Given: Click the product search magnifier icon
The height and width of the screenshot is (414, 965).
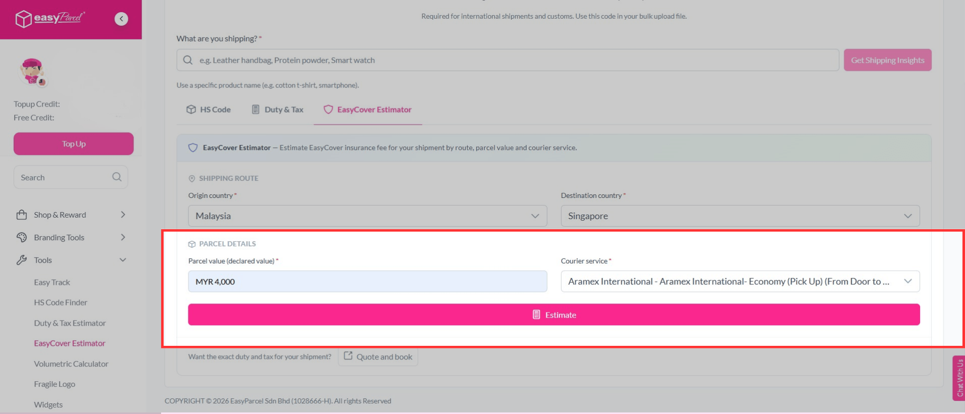Looking at the screenshot, I should [x=188, y=60].
